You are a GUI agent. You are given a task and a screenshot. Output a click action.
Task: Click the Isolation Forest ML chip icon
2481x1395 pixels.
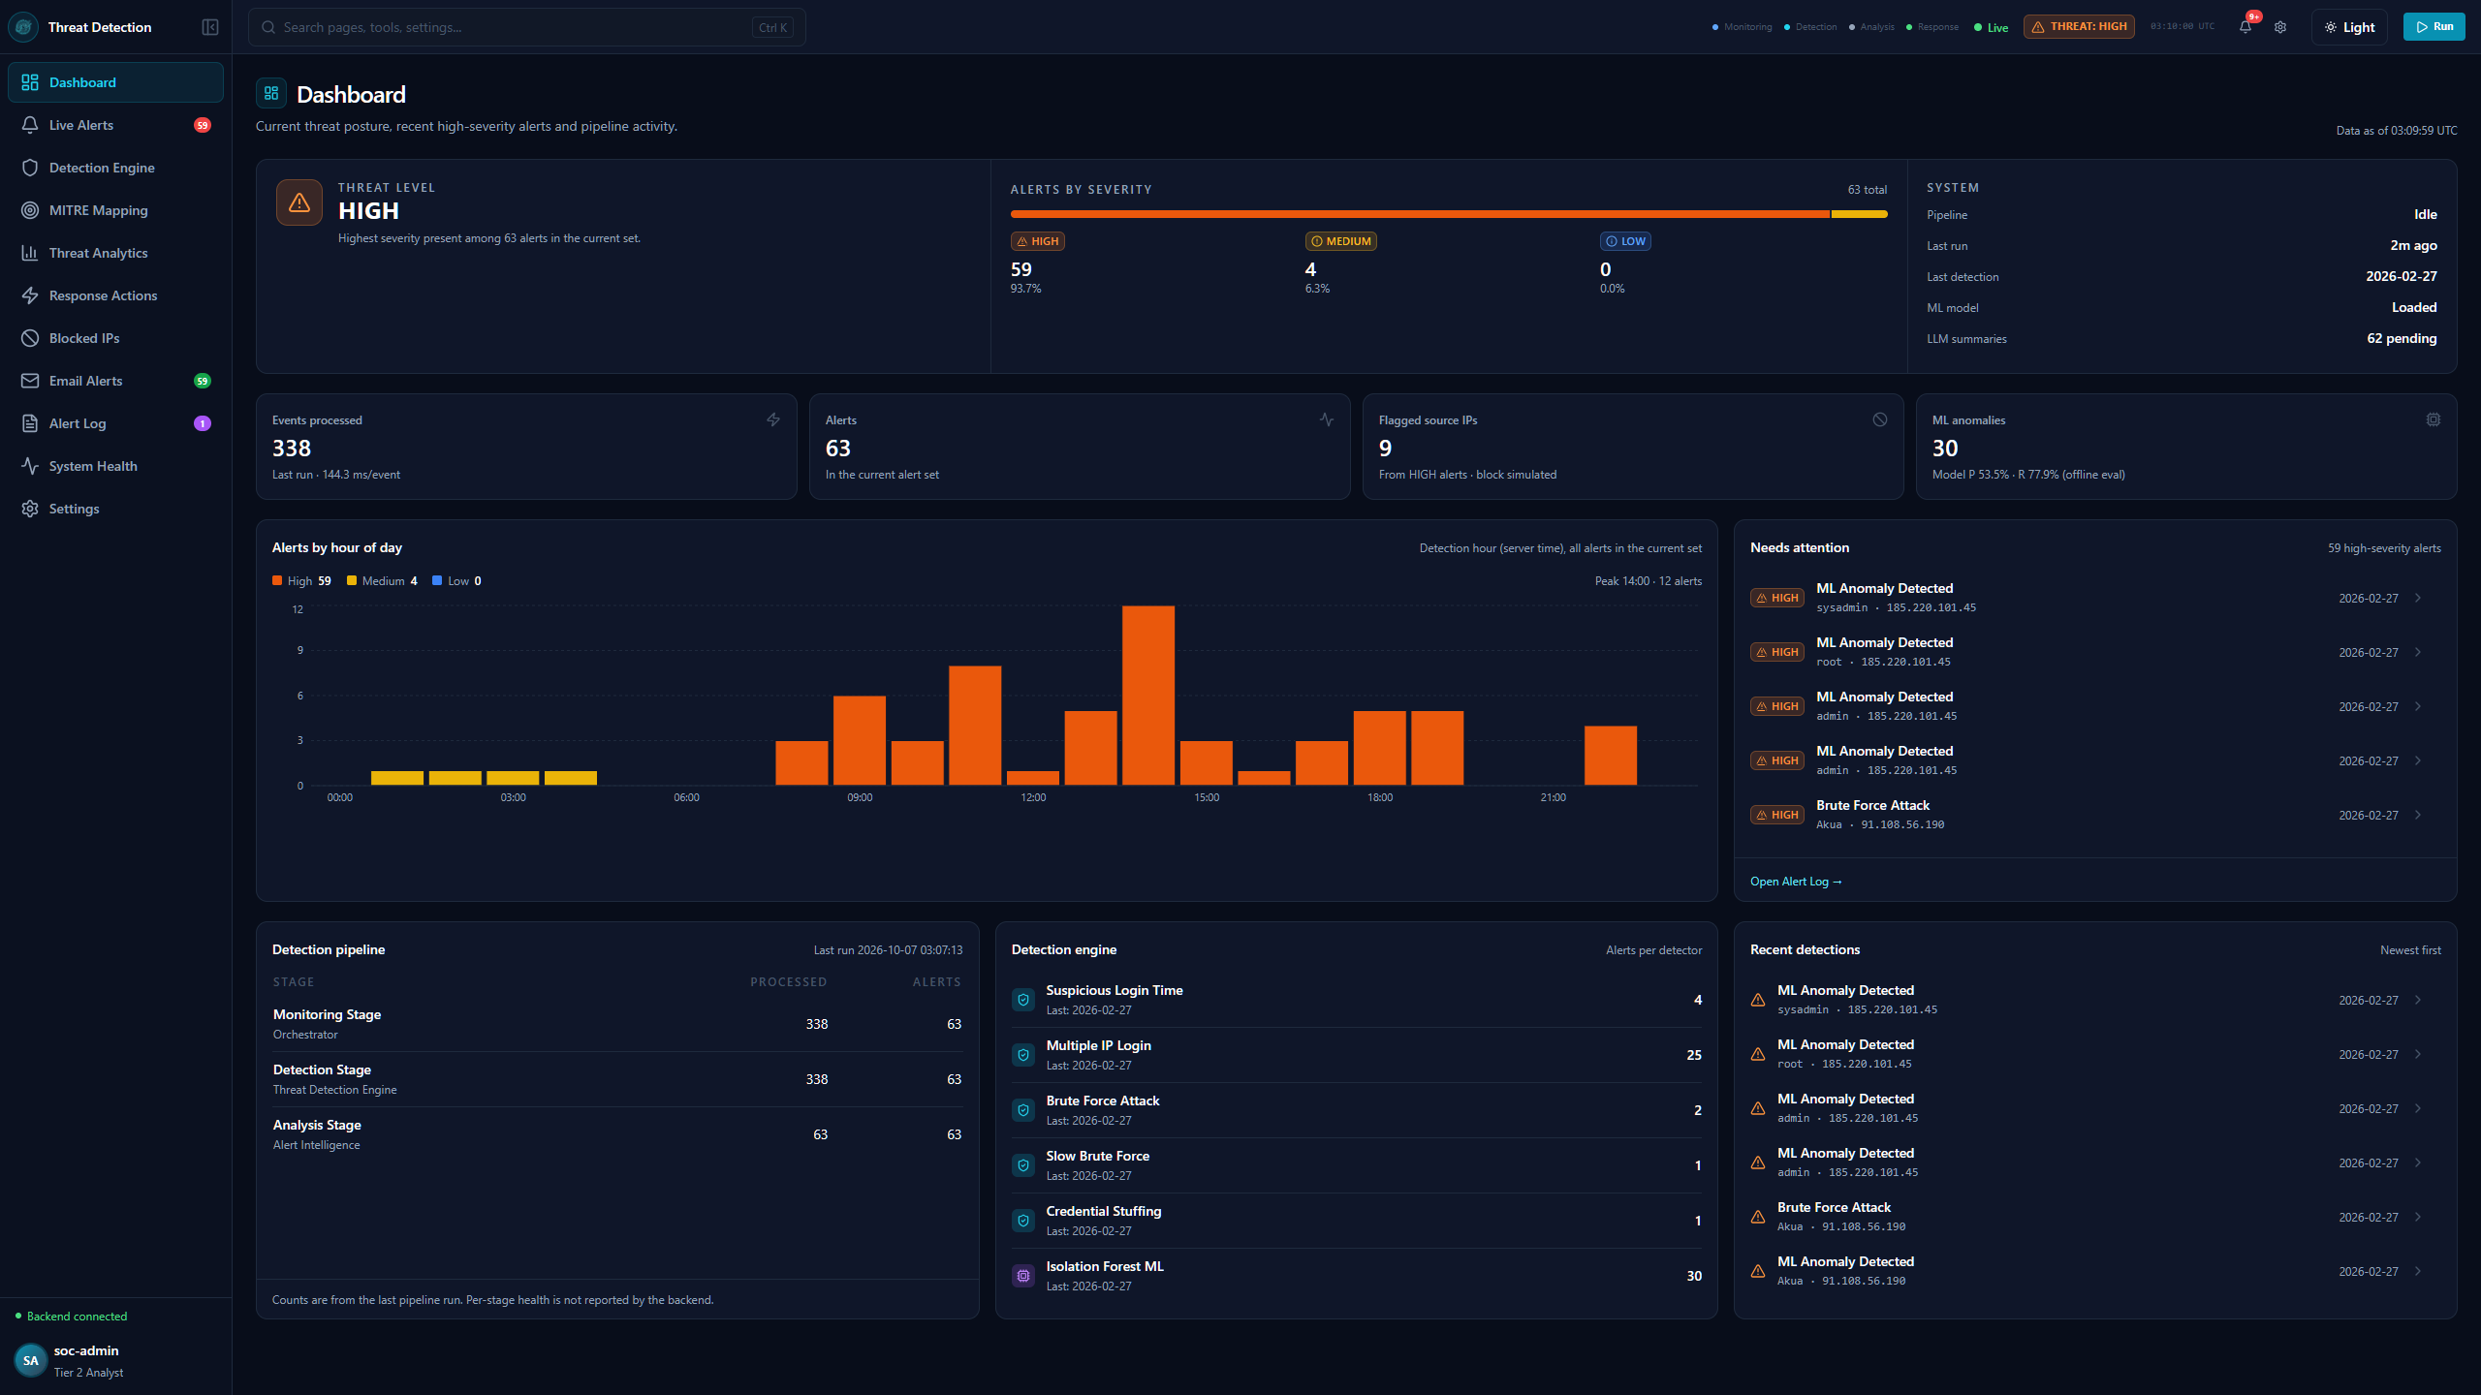click(x=1023, y=1276)
